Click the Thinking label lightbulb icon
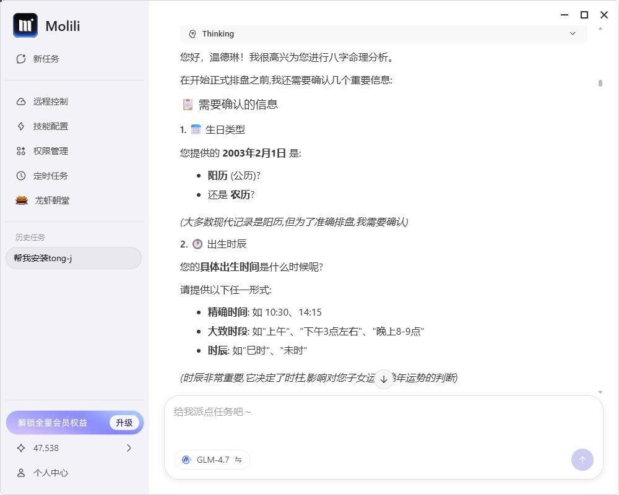 click(x=193, y=34)
